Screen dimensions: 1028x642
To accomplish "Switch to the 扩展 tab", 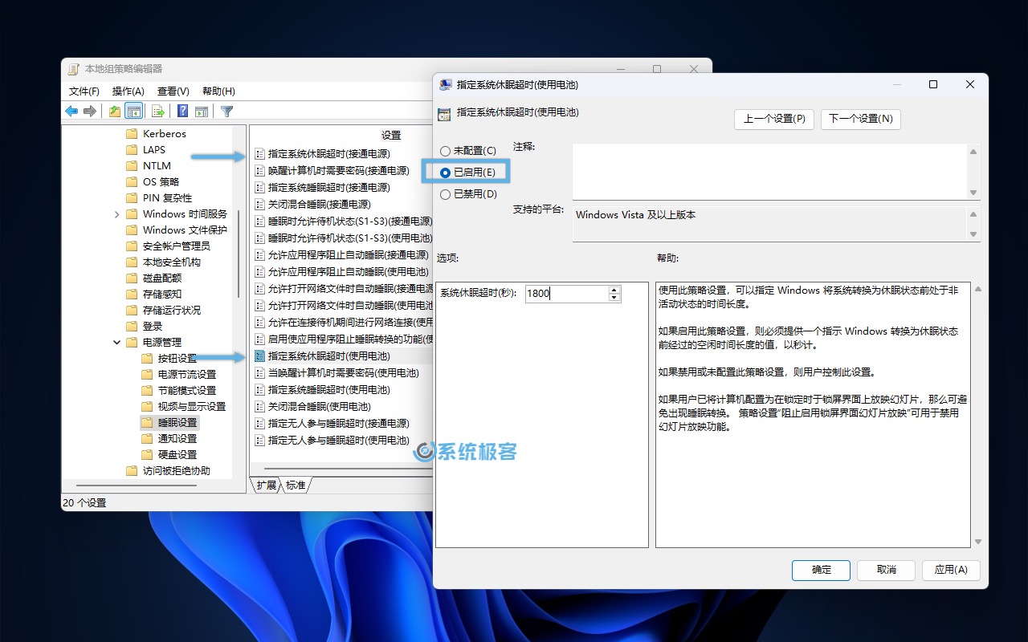I will pos(266,486).
